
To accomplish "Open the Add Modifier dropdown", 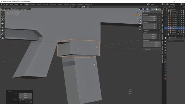I will click(x=176, y=41).
